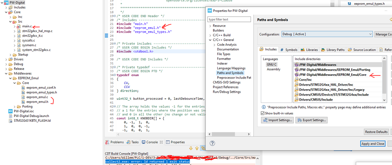Open the Properties tab in bottom panel
Screen dimensions: 392x165
175,142
